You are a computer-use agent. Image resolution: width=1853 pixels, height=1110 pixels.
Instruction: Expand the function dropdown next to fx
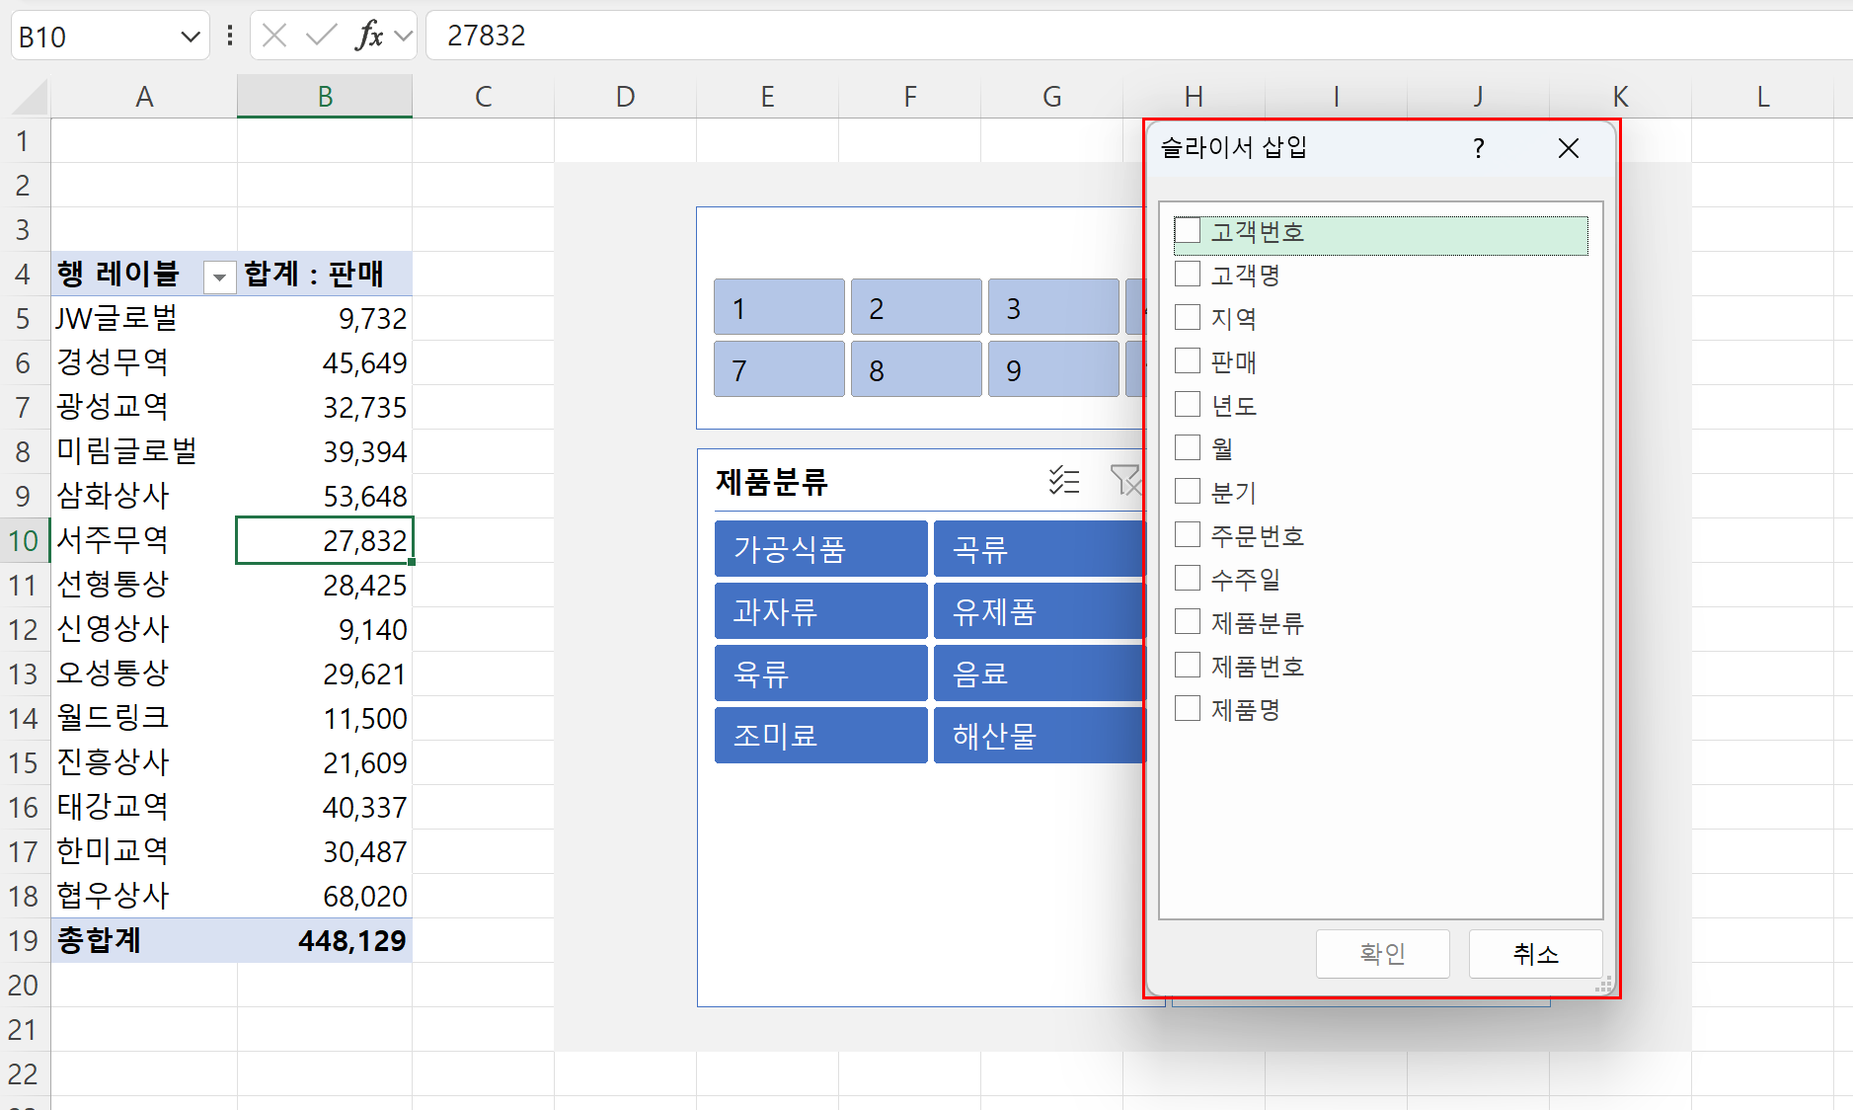point(403,37)
